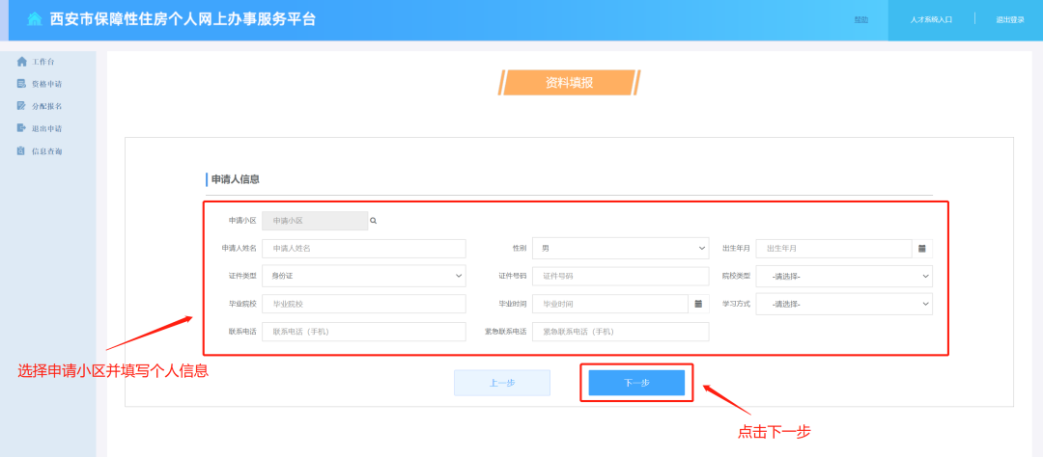Click the 退出申请 exit icon in sidebar
Image resolution: width=1043 pixels, height=457 pixels.
coord(21,128)
